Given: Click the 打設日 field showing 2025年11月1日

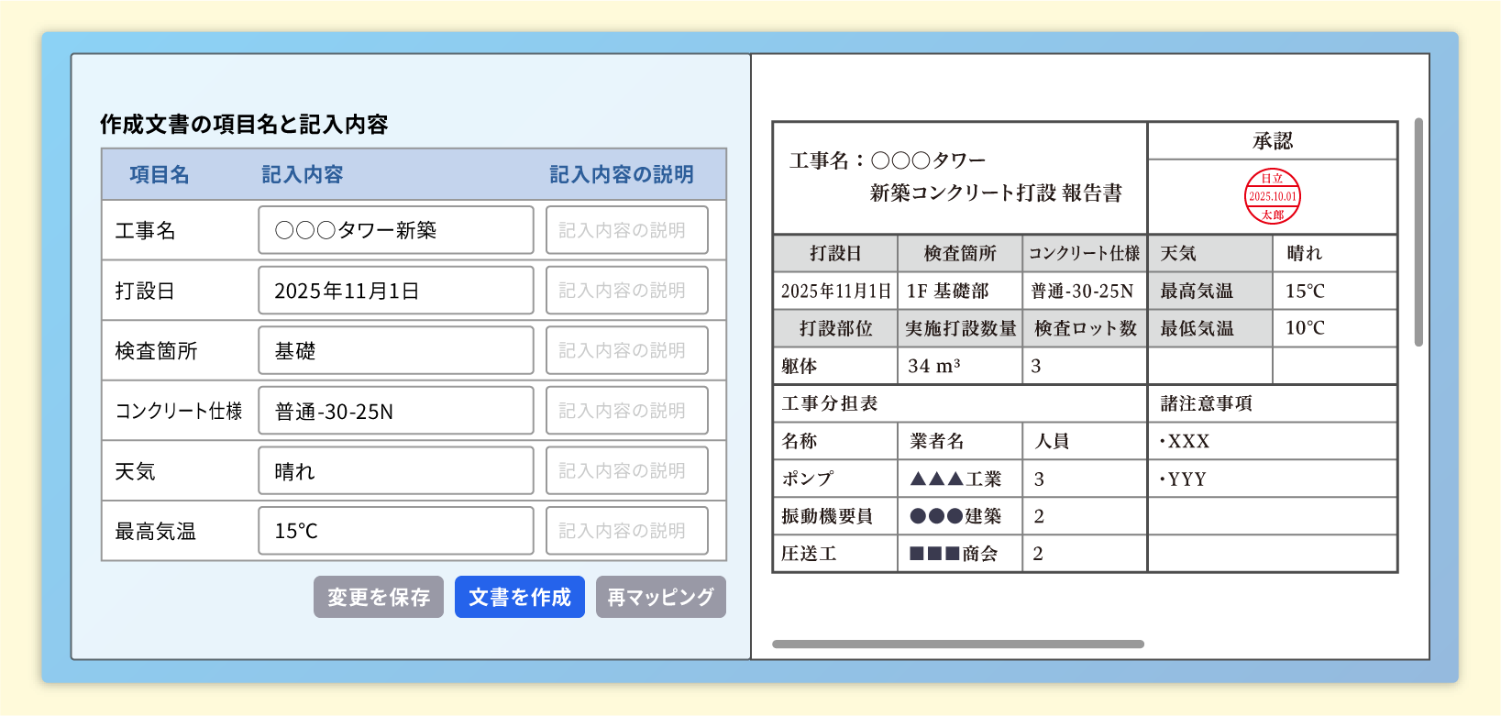Looking at the screenshot, I should point(396,291).
